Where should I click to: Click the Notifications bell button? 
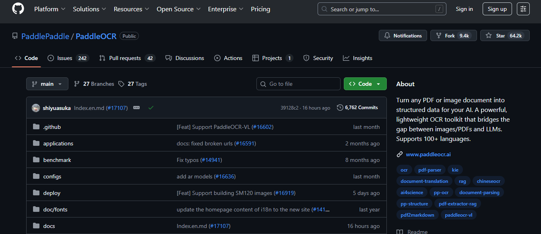coord(403,35)
